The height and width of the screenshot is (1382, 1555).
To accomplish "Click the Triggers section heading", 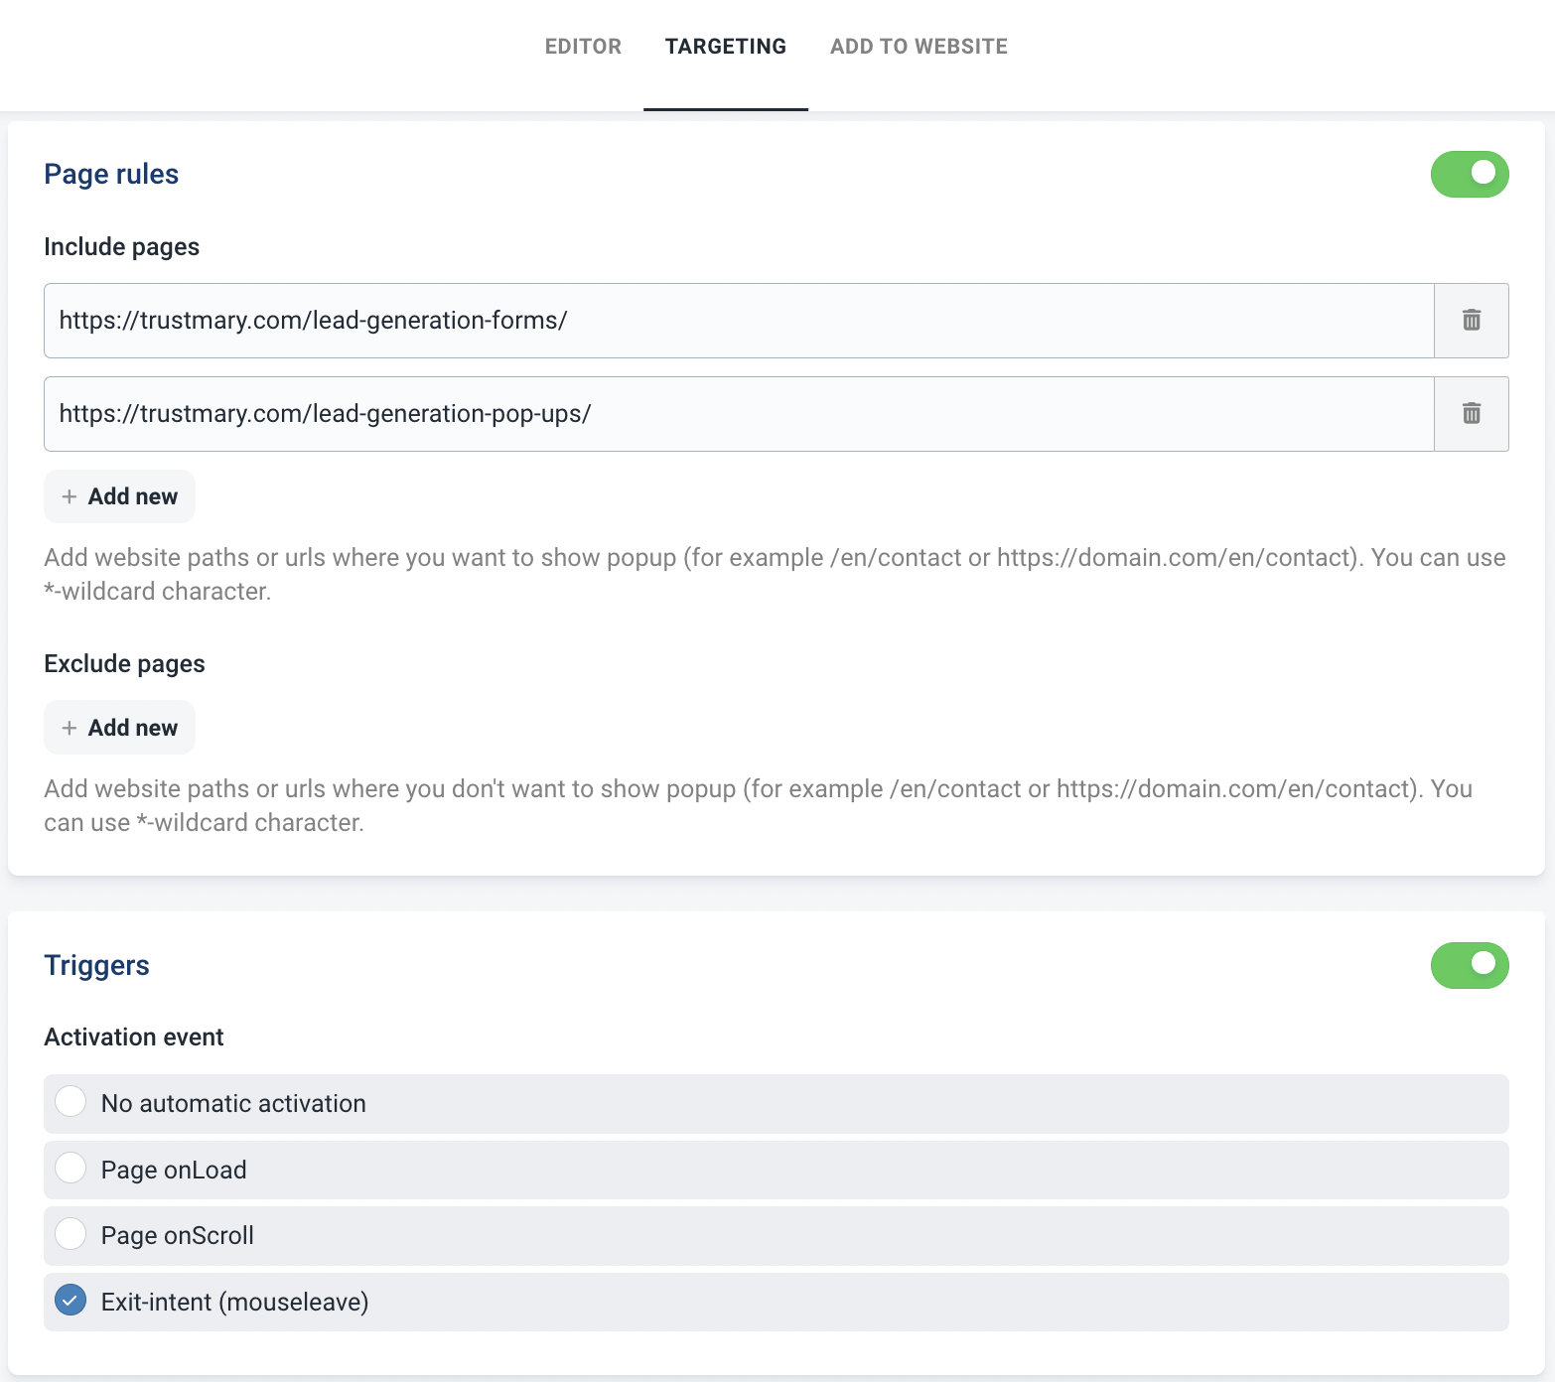I will [96, 966].
